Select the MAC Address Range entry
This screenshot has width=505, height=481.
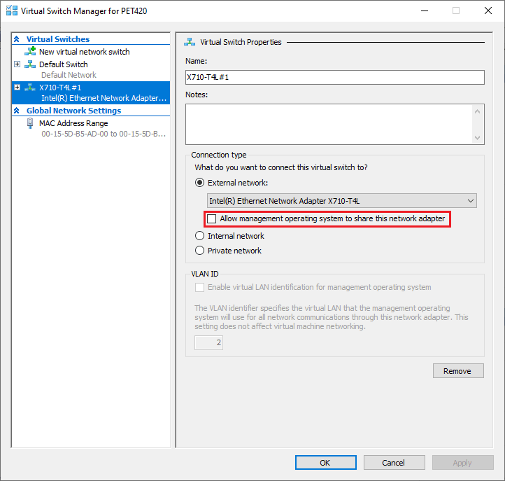coord(73,123)
